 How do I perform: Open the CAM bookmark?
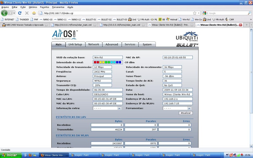tap(230, 20)
